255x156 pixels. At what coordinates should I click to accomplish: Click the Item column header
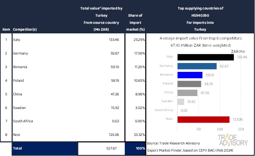click(5, 29)
